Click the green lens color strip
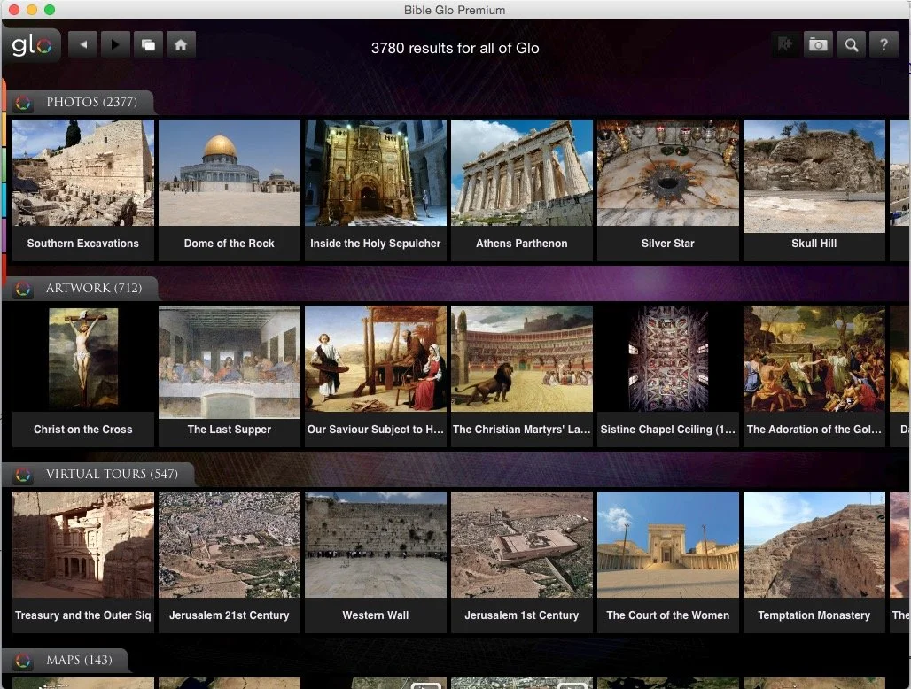911x689 pixels. [4, 164]
